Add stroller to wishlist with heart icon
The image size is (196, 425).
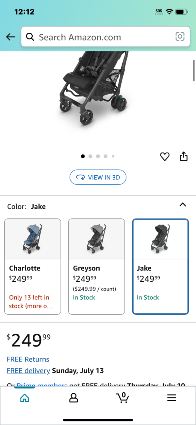point(165,157)
